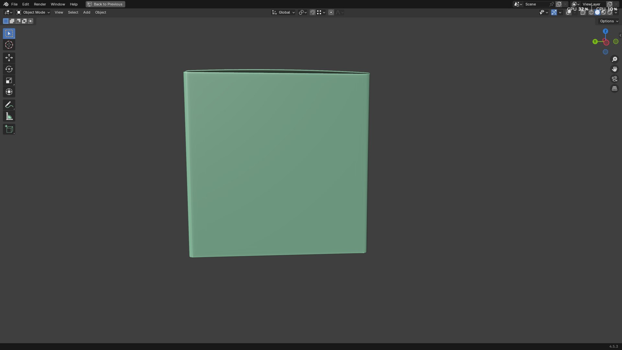Expand the sidebar with small arrow
Screen dimensions: 622x350
620,35
